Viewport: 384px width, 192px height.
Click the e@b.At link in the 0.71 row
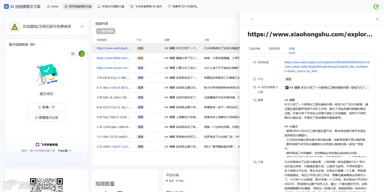(115, 87)
